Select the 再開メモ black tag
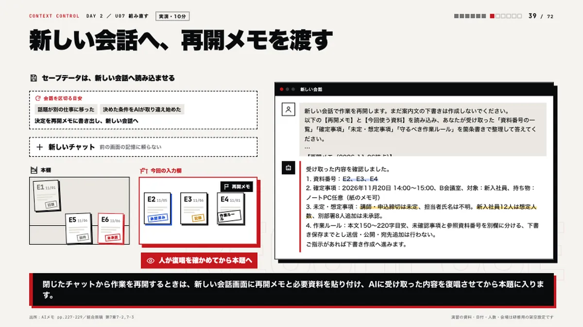The image size is (583, 327). pyautogui.click(x=237, y=187)
